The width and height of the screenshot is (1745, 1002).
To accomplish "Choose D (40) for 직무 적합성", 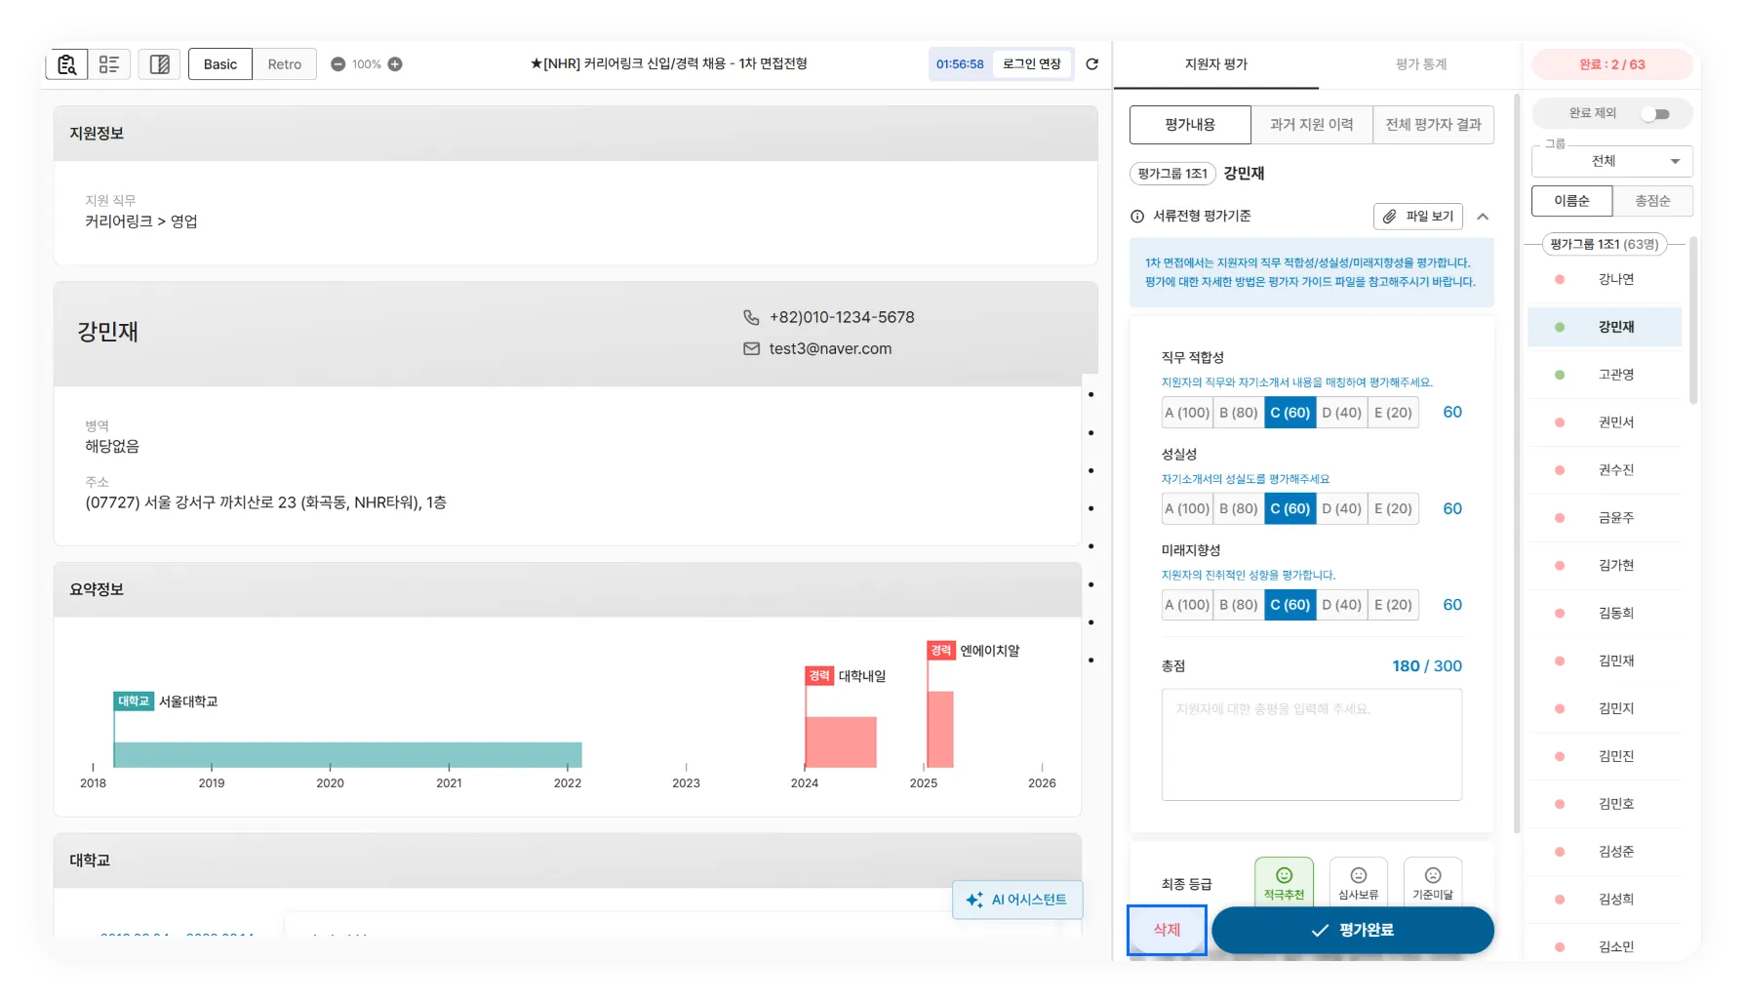I will (x=1342, y=413).
